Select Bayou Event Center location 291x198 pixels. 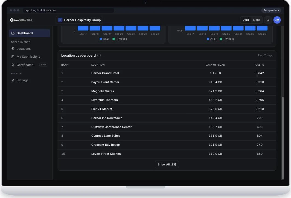[105, 82]
